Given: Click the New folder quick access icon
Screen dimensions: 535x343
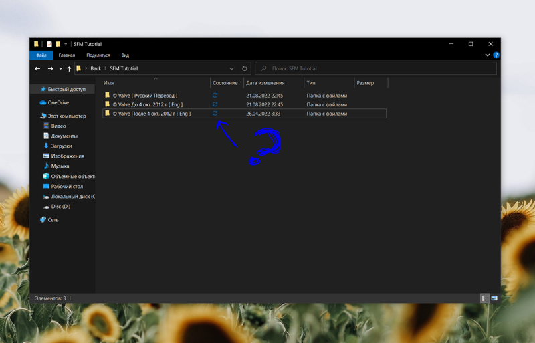Looking at the screenshot, I should tap(58, 44).
